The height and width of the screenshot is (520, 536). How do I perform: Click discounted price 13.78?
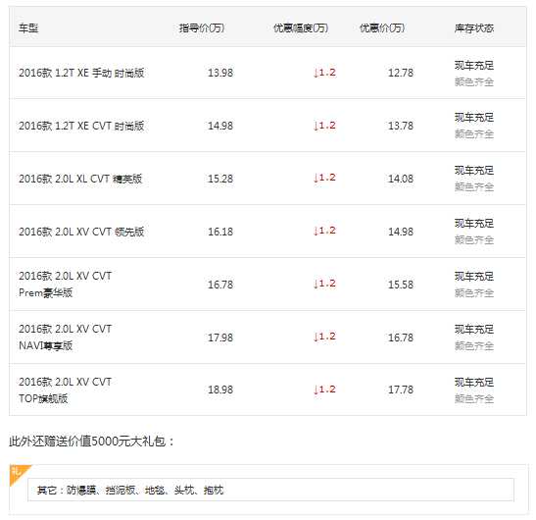coord(401,126)
